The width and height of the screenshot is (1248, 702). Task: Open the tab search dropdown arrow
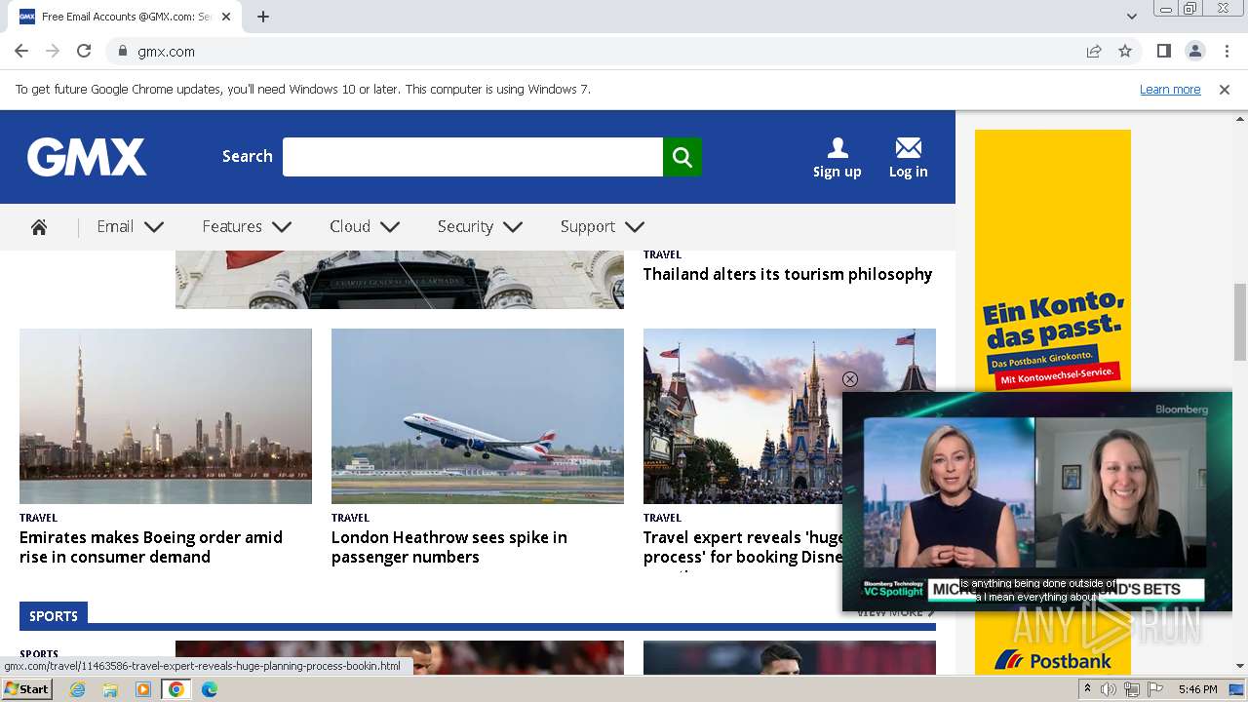(1131, 17)
